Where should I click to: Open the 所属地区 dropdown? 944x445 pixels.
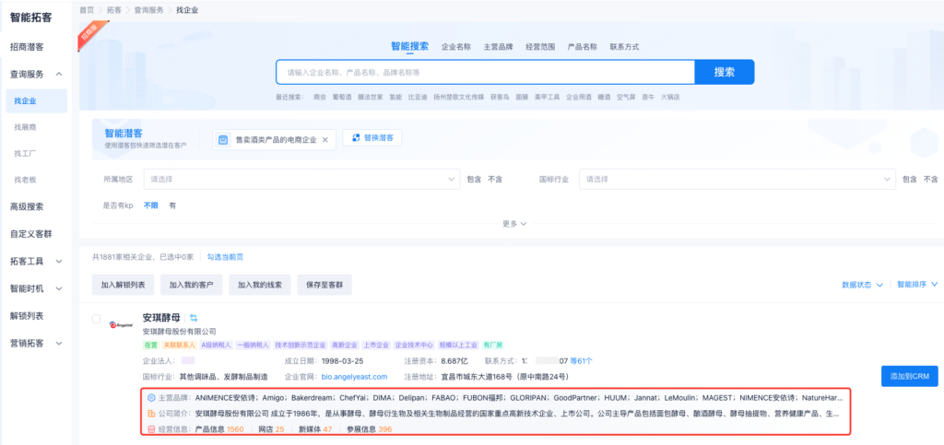click(302, 179)
